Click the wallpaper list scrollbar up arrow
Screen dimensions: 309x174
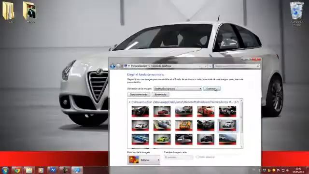[241, 101]
